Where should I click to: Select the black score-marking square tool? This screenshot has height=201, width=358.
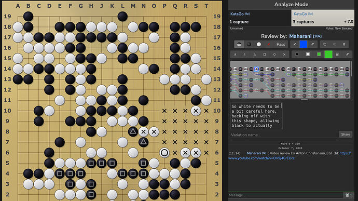pyautogui.click(x=297, y=54)
